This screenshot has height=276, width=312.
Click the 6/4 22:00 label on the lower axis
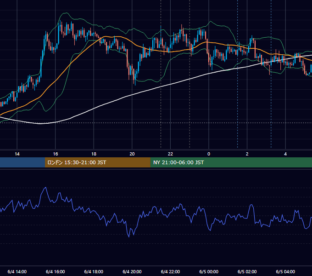pyautogui.click(x=170, y=271)
